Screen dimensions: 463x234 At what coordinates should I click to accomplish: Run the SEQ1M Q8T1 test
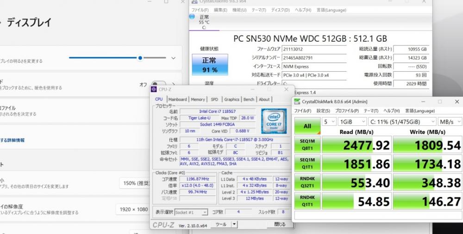[307, 144]
